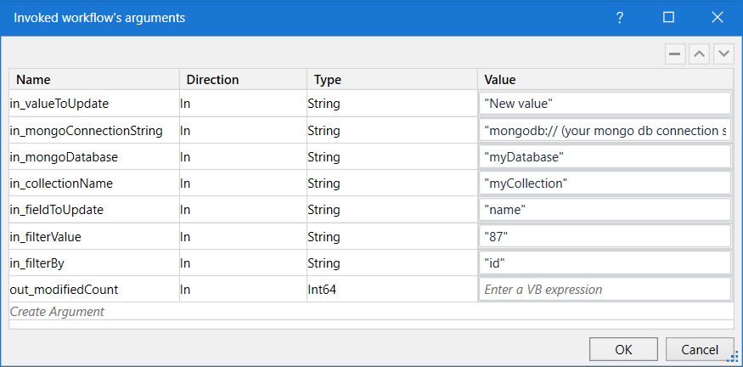Screen dimensions: 743x367
Task: Click the empty VB expression value field
Action: pyautogui.click(x=605, y=289)
